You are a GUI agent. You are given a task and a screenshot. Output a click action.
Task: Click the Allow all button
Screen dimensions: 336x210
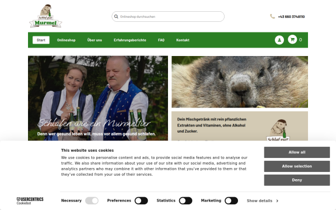coord(297,152)
